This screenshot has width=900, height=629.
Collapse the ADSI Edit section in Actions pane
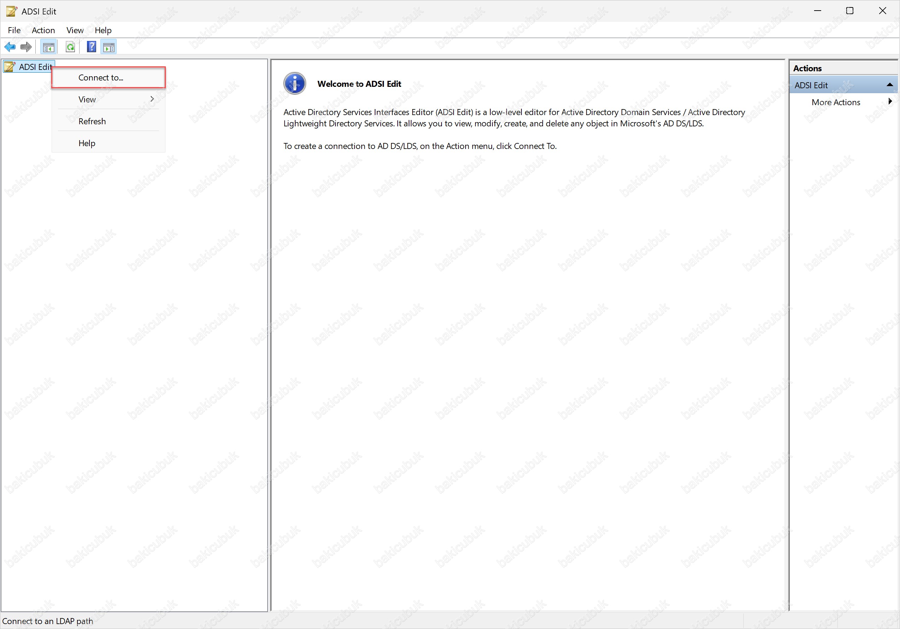[889, 85]
